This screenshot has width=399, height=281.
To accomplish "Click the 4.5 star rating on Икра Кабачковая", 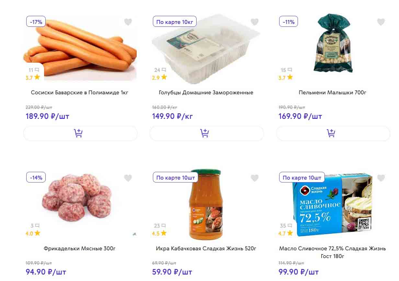I will (159, 233).
